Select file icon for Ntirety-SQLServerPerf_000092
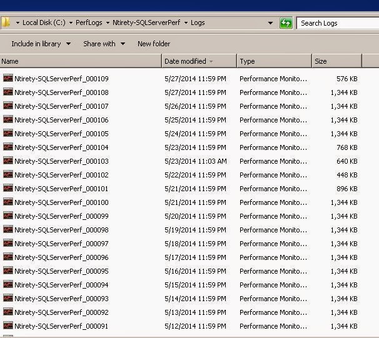The height and width of the screenshot is (338, 379). tap(8, 312)
